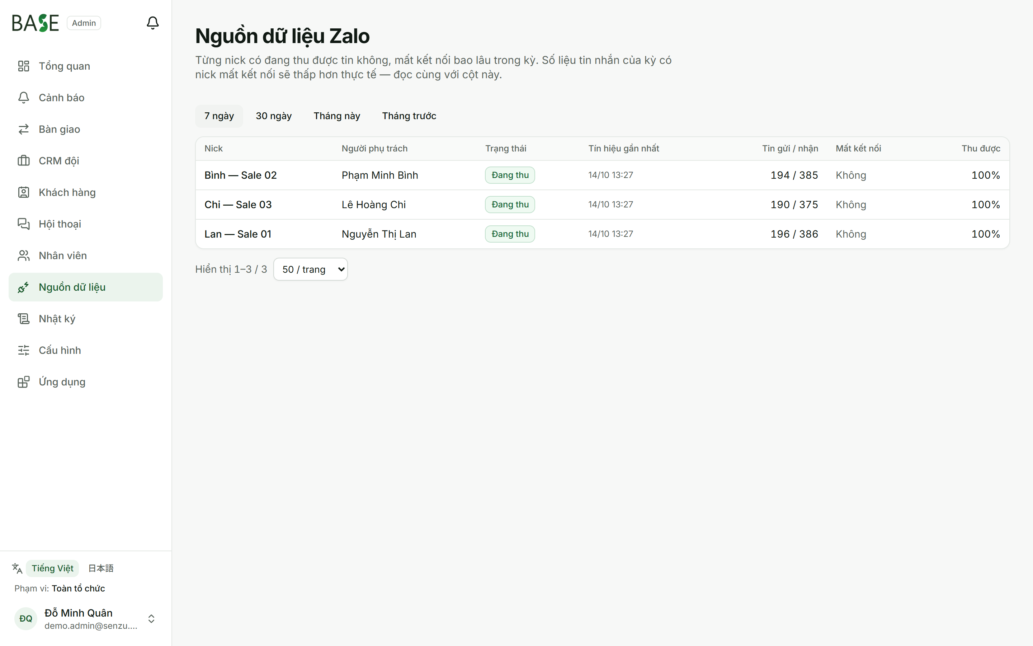Click the Bàn giao swap-arrows icon
The image size is (1033, 646).
coord(23,129)
